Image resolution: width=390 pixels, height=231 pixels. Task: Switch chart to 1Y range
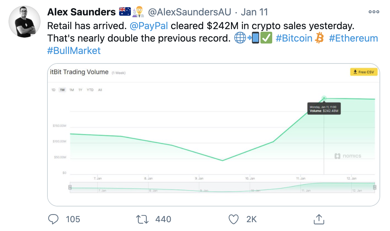[80, 90]
